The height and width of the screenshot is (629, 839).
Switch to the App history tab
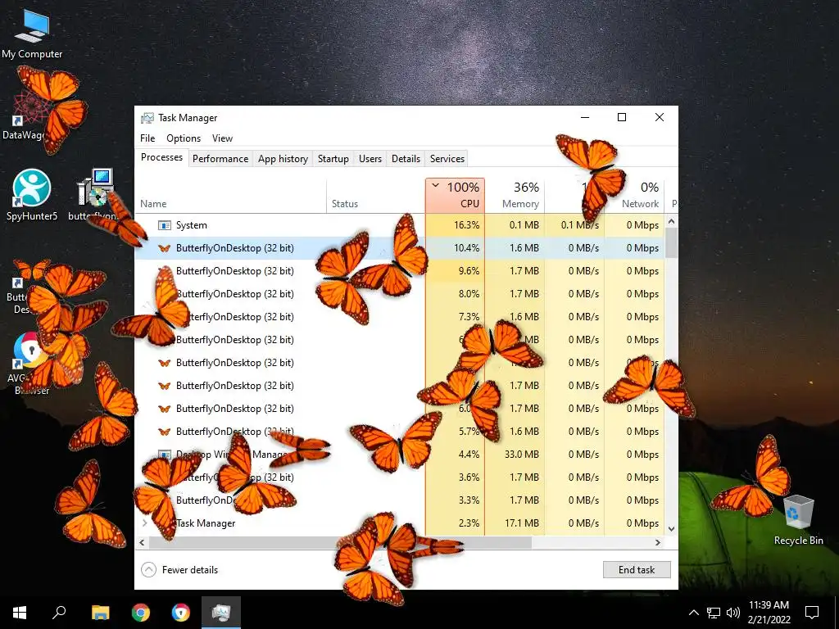tap(283, 159)
